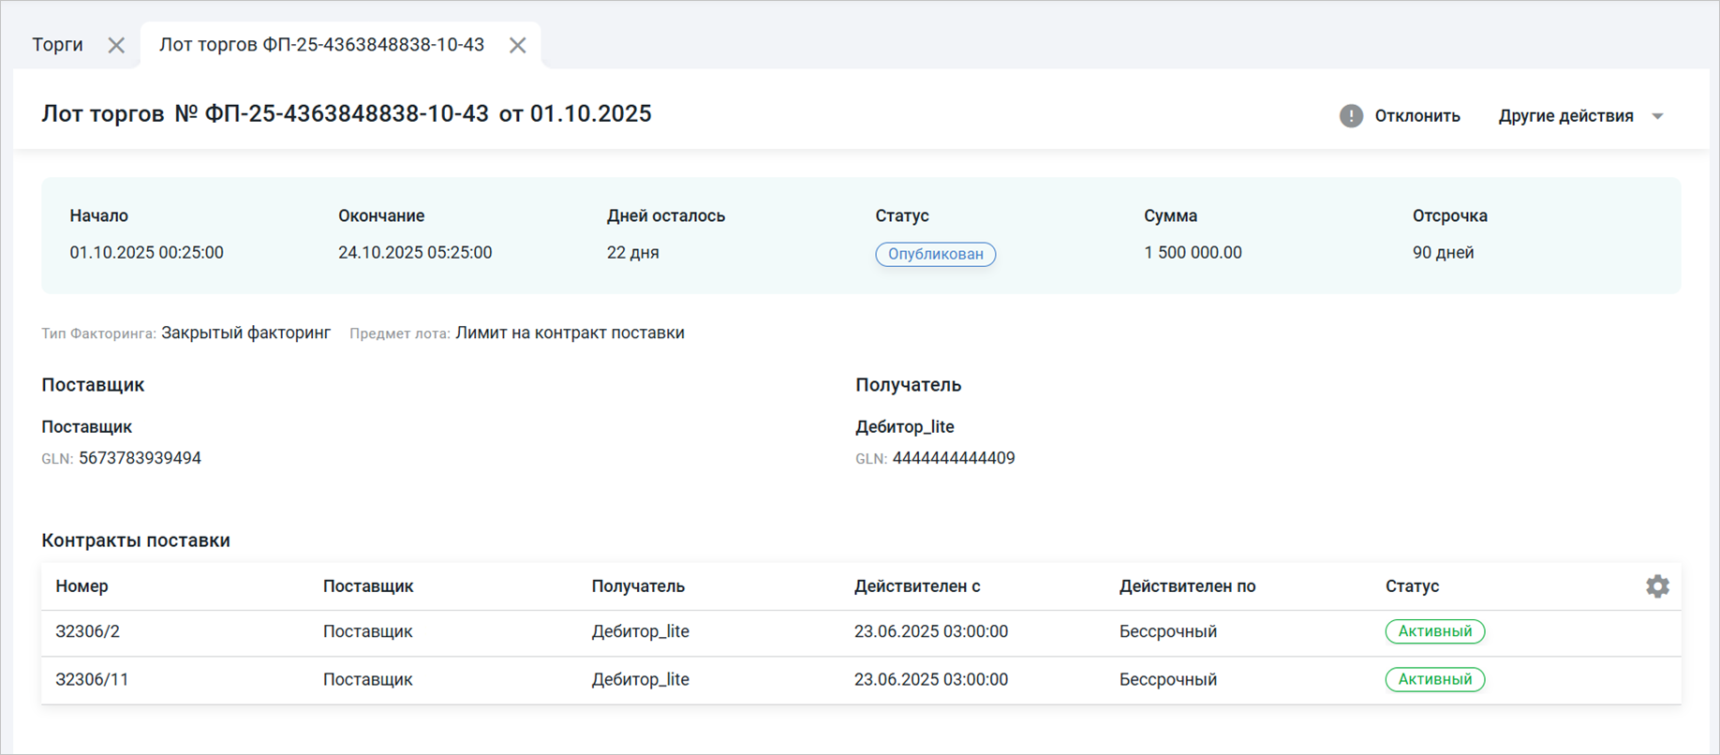The height and width of the screenshot is (755, 1720).
Task: Close the Торги tab
Action: tap(116, 45)
